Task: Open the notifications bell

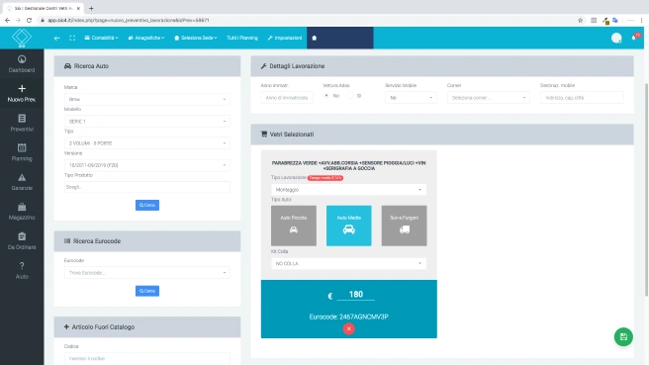Action: 634,38
